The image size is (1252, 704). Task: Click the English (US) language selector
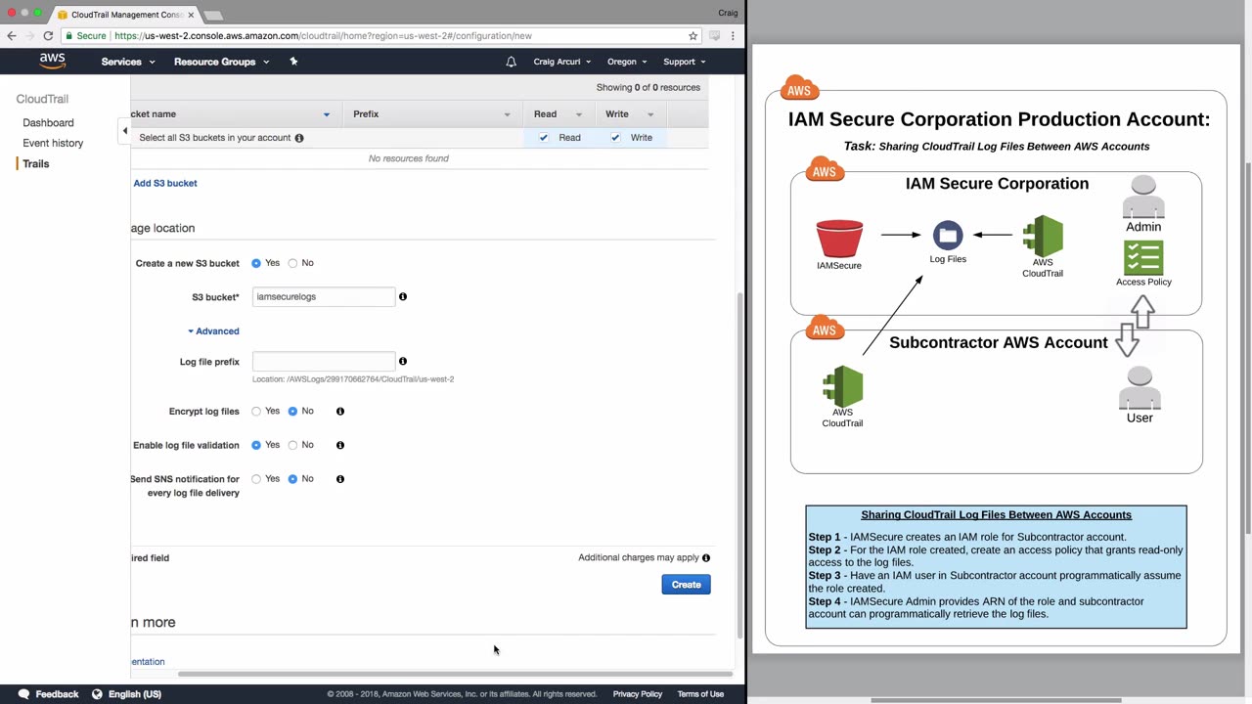click(x=135, y=694)
